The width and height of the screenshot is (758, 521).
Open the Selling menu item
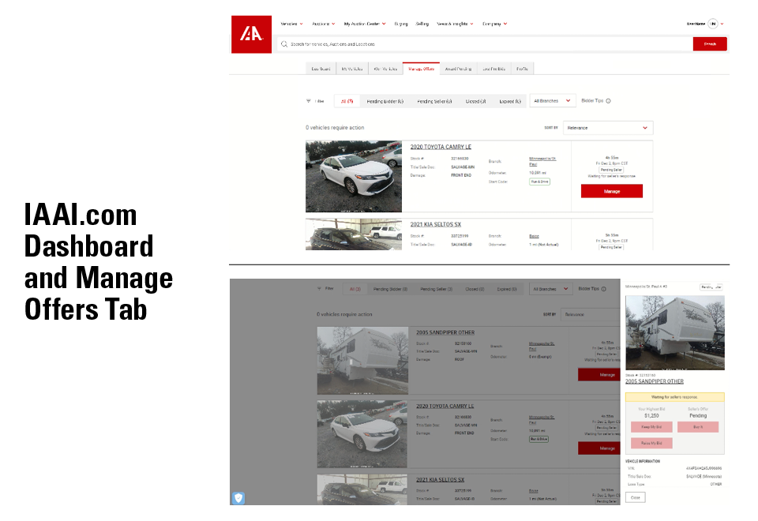[422, 24]
